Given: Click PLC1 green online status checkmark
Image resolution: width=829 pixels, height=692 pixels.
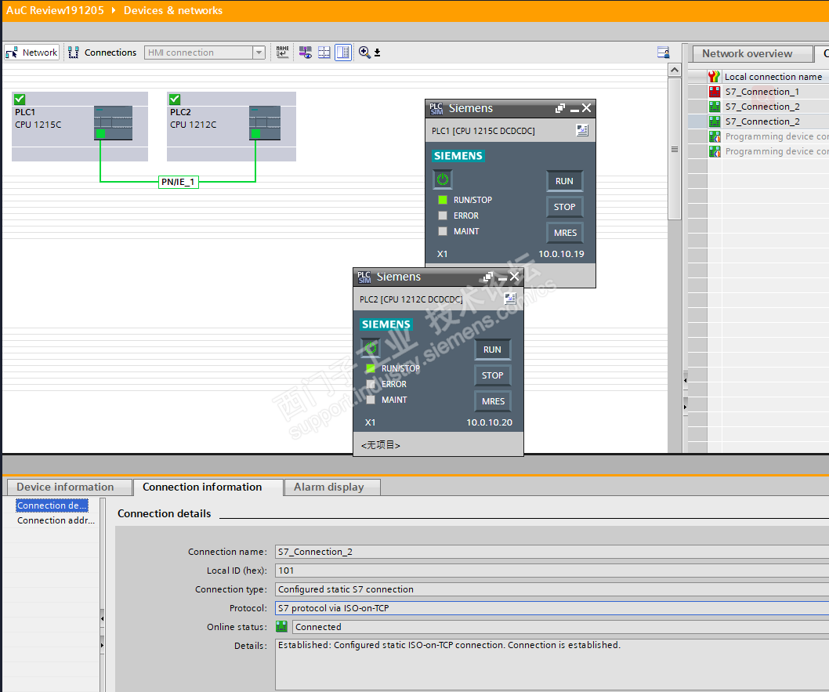Looking at the screenshot, I should (x=20, y=99).
